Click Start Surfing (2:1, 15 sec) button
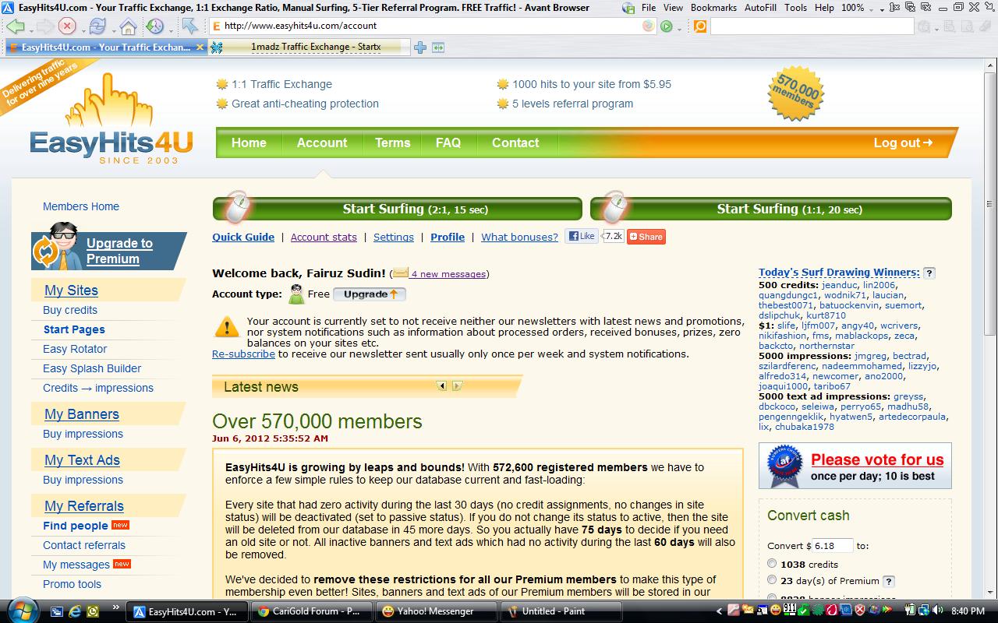This screenshot has height=623, width=998. click(x=398, y=209)
